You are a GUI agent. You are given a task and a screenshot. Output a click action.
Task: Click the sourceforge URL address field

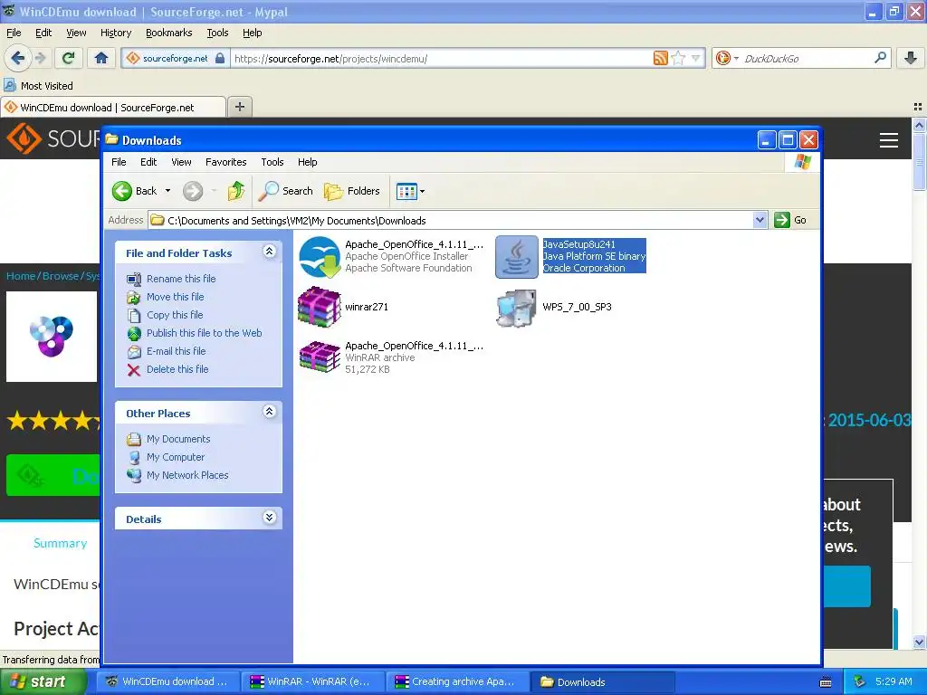coord(442,59)
